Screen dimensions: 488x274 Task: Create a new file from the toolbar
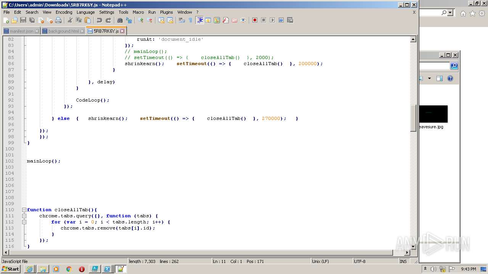[x=6, y=20]
